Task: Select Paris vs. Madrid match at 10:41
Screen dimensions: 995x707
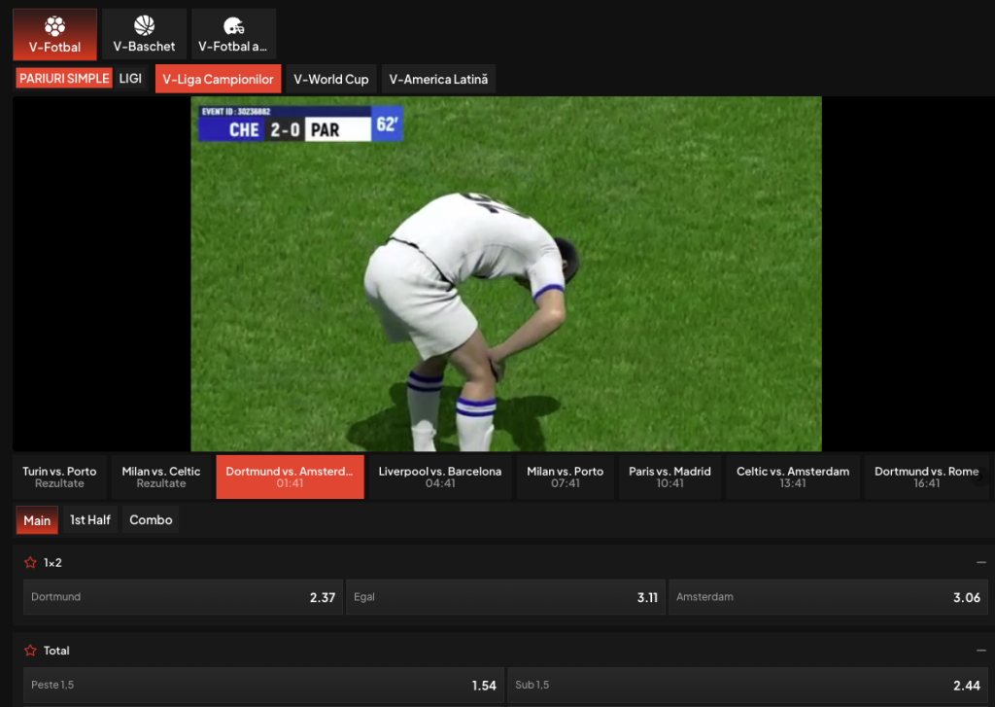Action: tap(669, 477)
